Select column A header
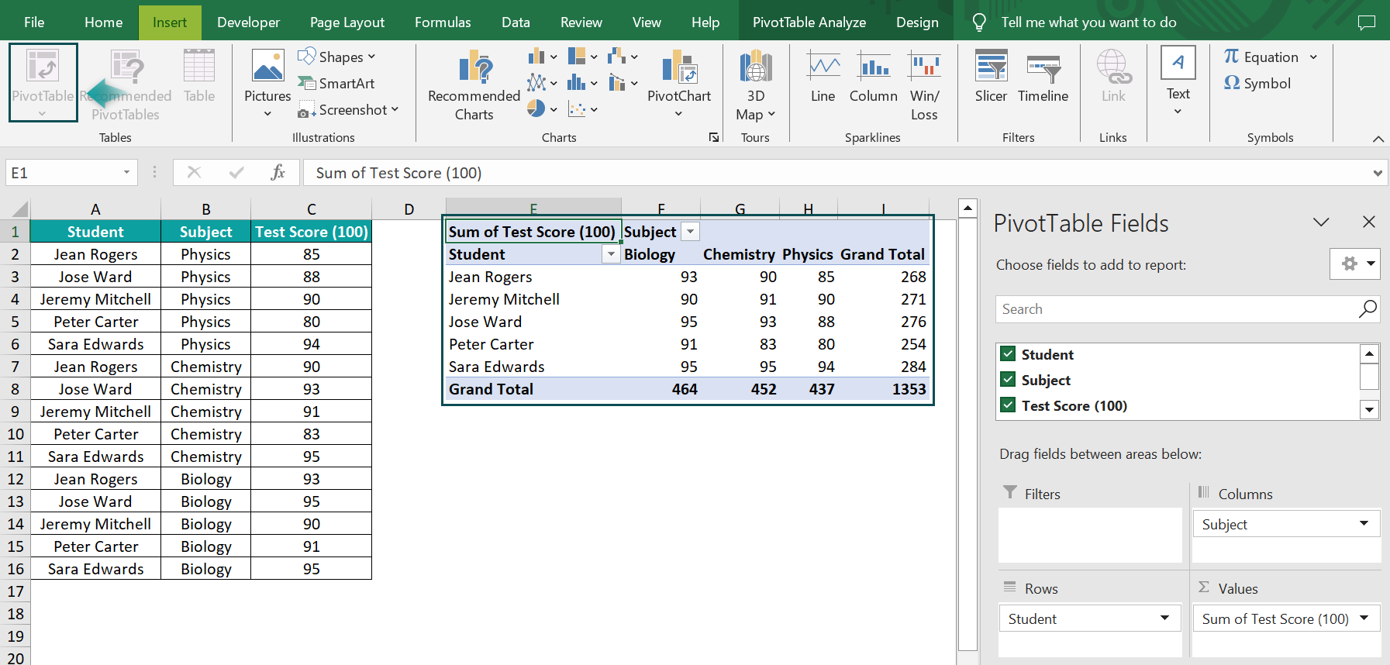This screenshot has width=1390, height=665. coord(95,209)
